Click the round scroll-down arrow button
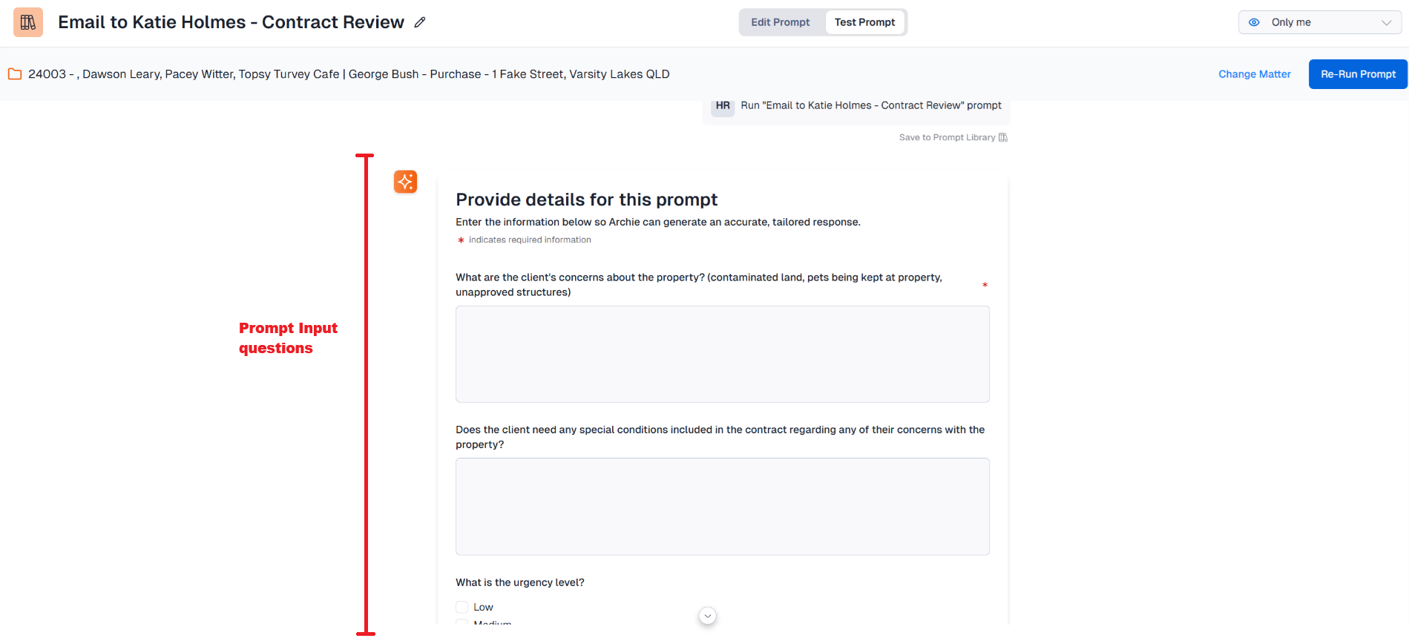Screen dimensions: 1409x641 pos(708,616)
